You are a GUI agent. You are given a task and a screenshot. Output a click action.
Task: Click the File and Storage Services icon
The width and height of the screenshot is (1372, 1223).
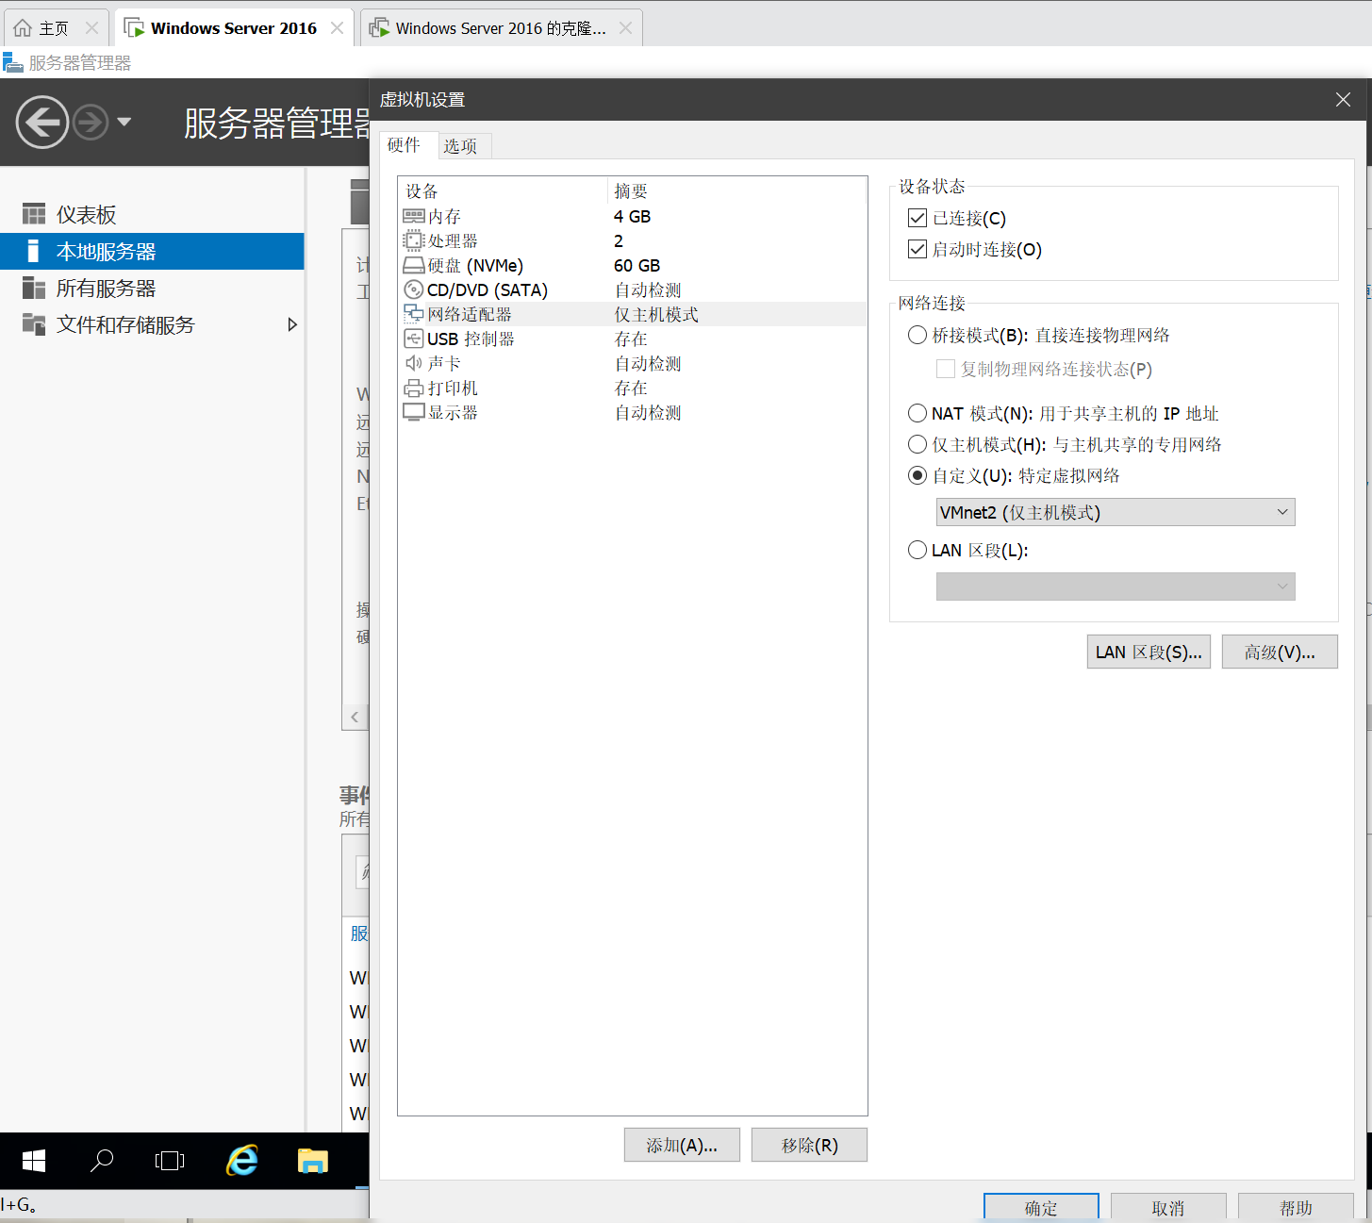tap(34, 324)
